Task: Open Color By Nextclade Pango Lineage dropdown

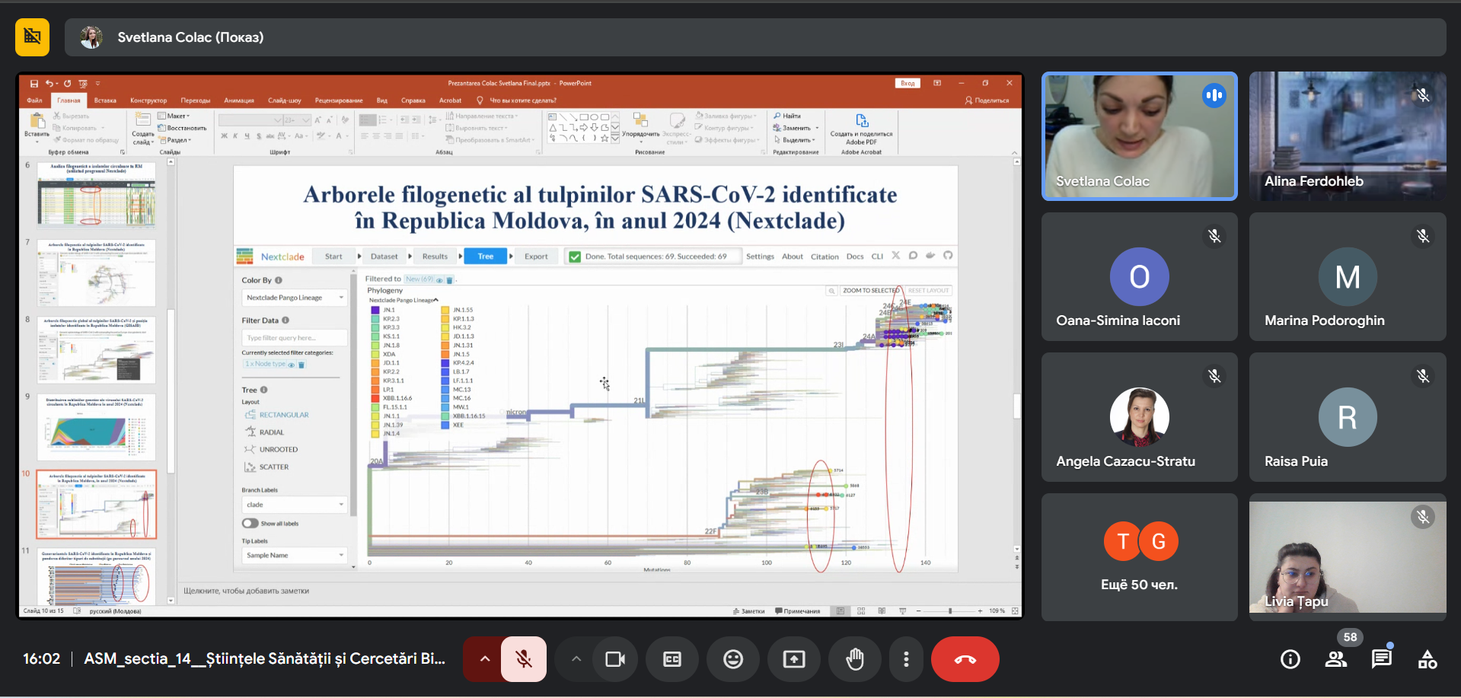Action: click(295, 298)
